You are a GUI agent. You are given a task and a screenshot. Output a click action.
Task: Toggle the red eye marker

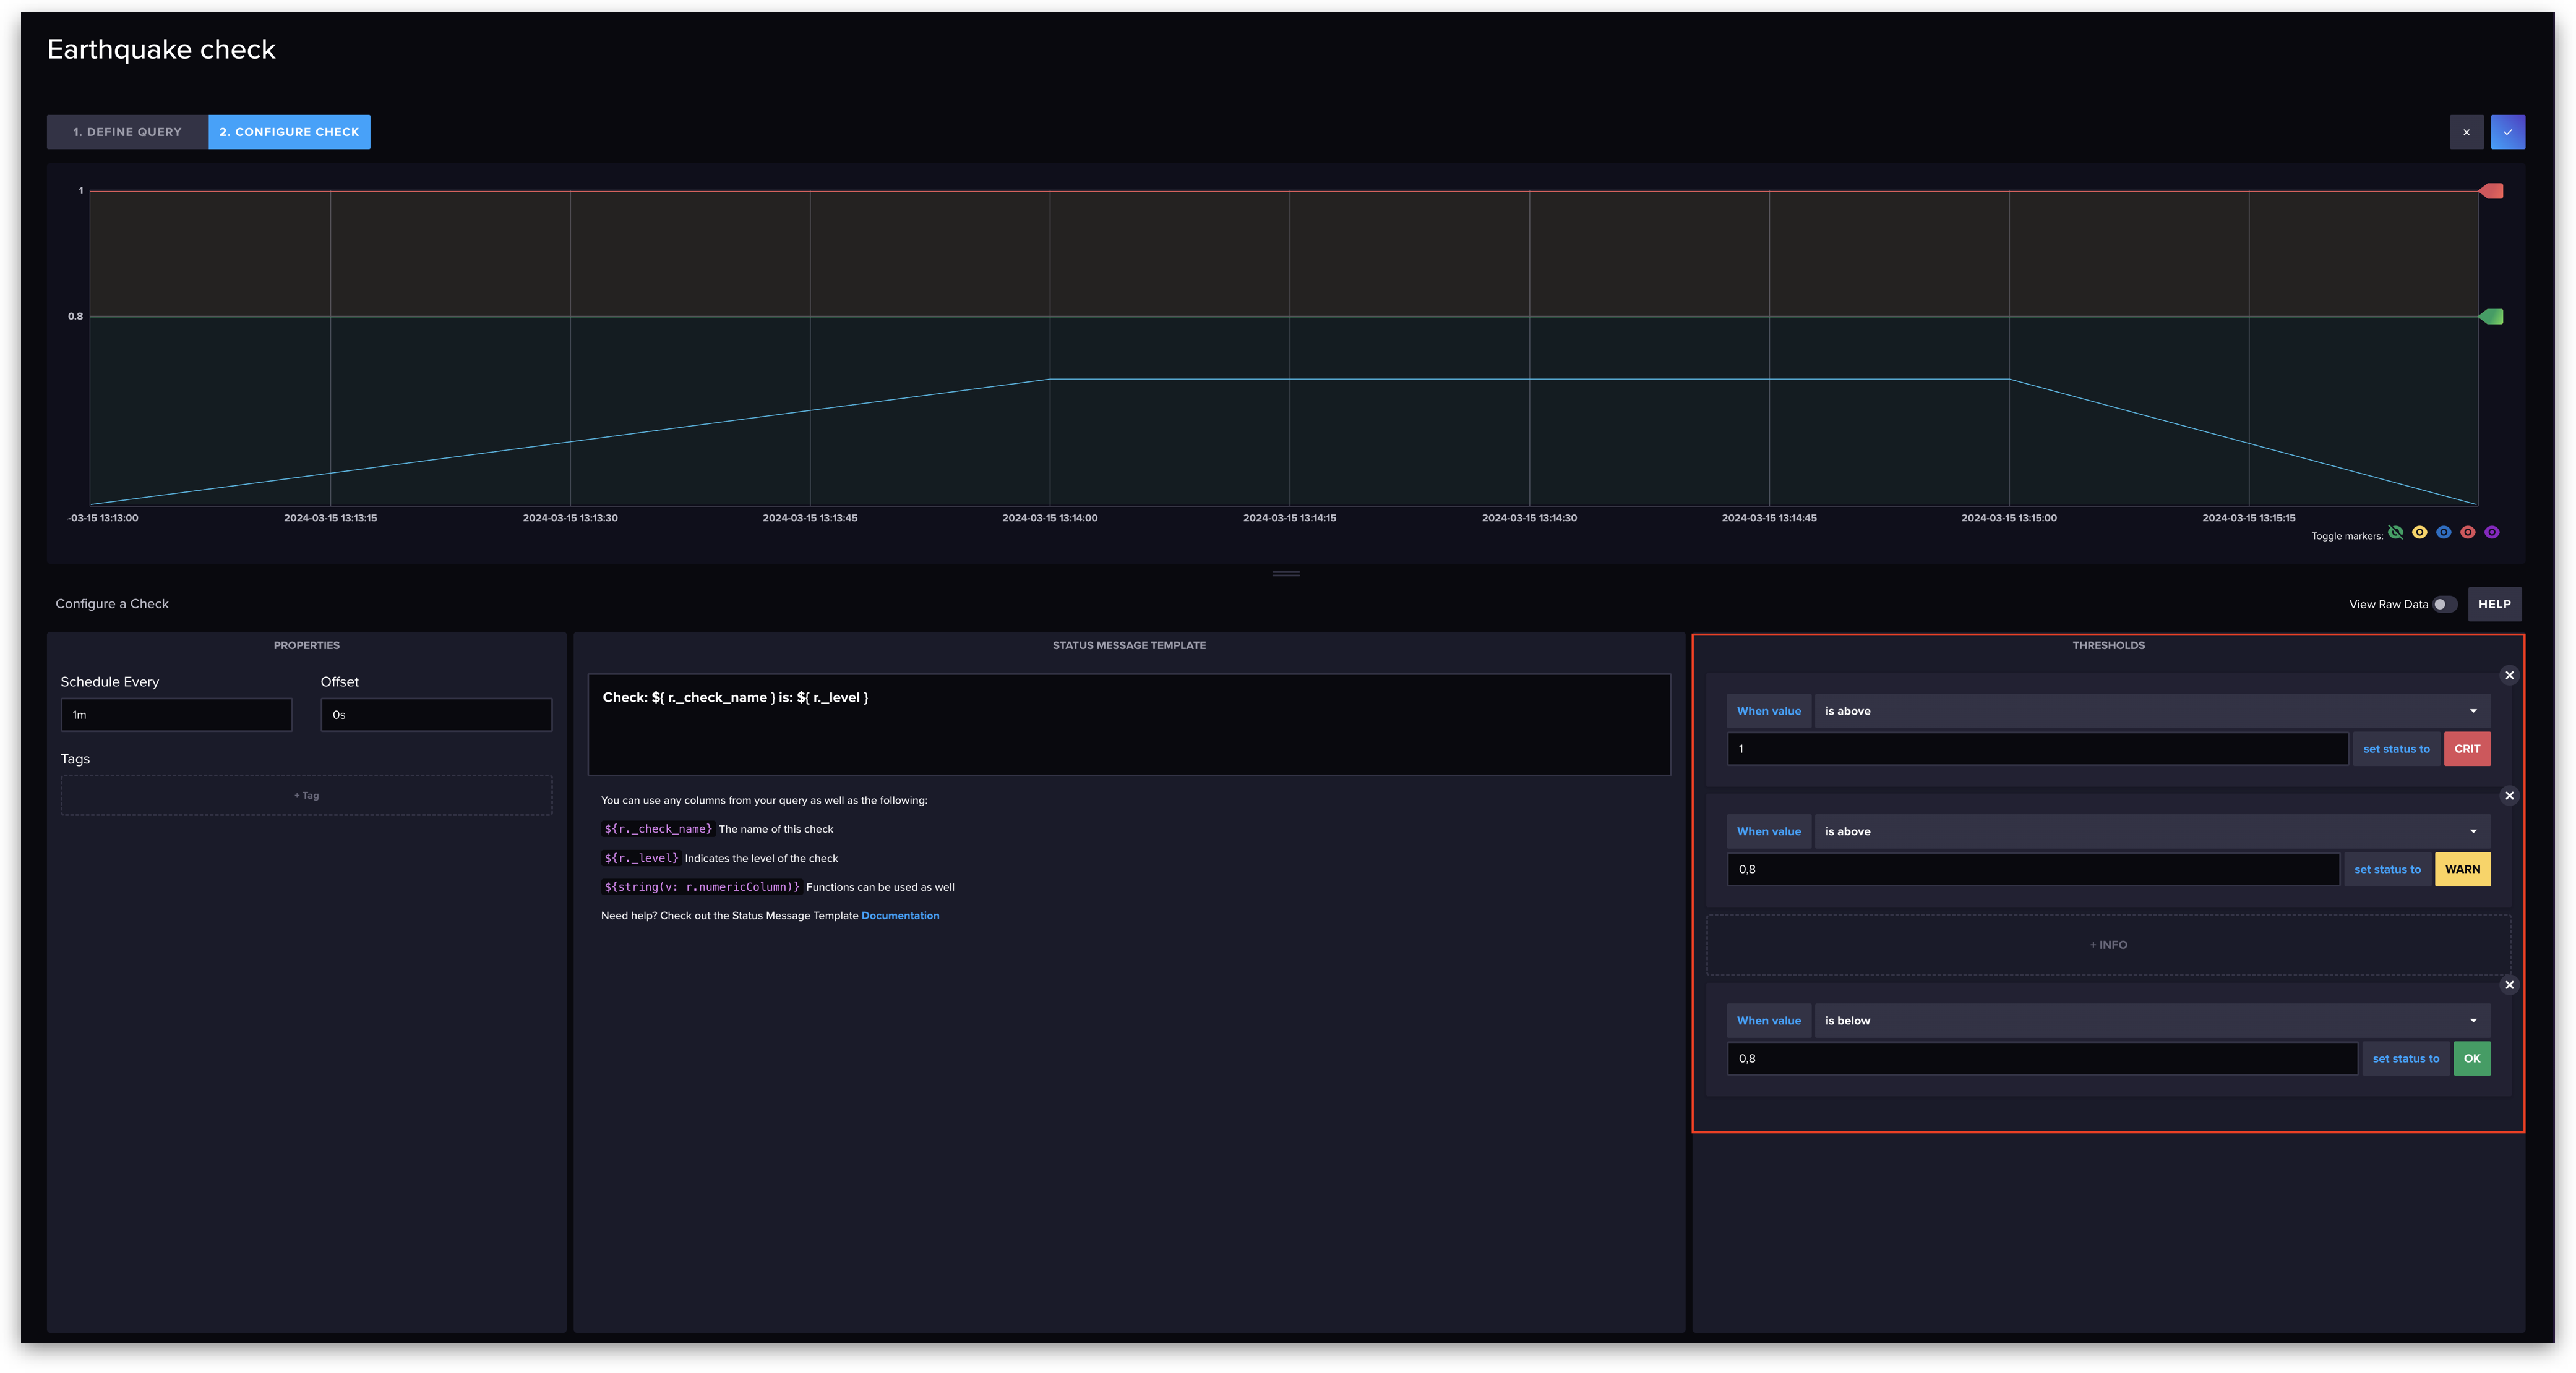[2467, 533]
